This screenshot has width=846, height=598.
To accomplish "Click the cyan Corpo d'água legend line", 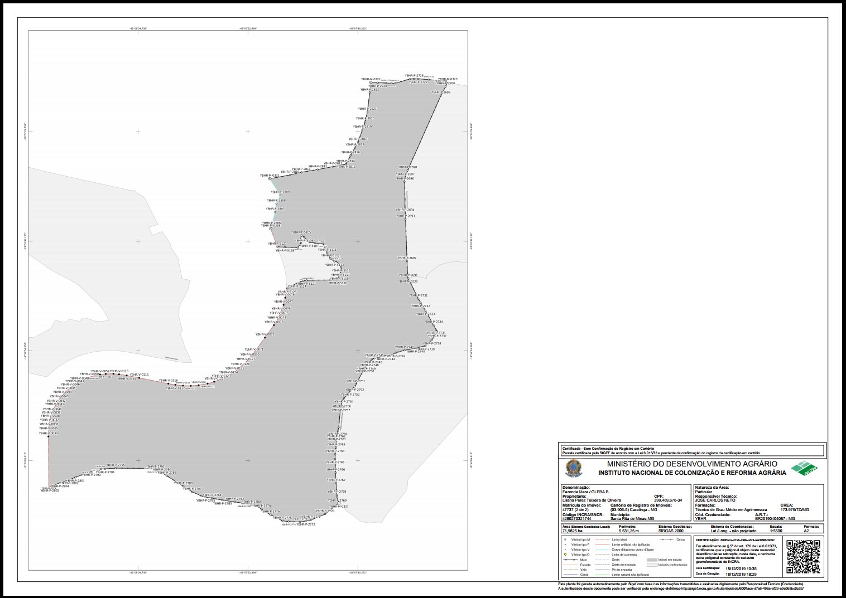I will pos(602,550).
